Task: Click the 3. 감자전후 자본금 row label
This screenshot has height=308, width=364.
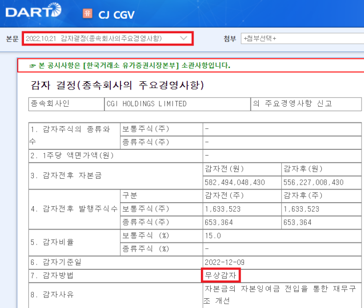Action: (66, 175)
